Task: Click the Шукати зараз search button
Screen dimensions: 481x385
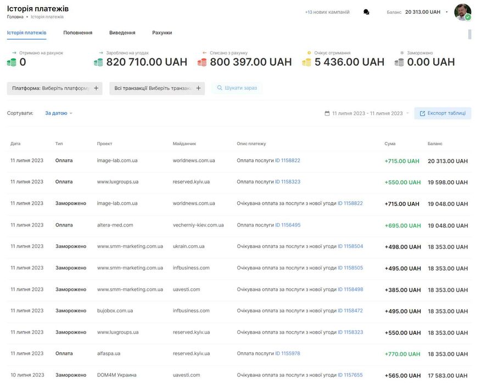Action: [237, 88]
